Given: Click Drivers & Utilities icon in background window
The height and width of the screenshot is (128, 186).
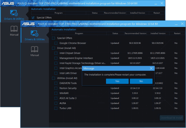Looking at the screenshot, I should (13, 13).
